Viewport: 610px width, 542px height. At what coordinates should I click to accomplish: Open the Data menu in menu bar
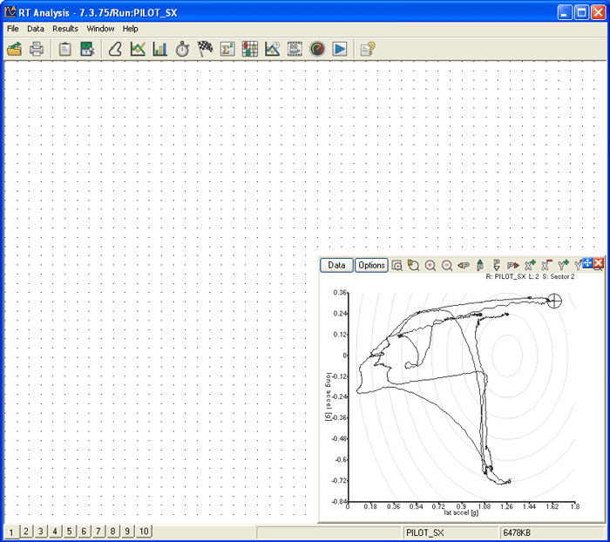tap(36, 28)
